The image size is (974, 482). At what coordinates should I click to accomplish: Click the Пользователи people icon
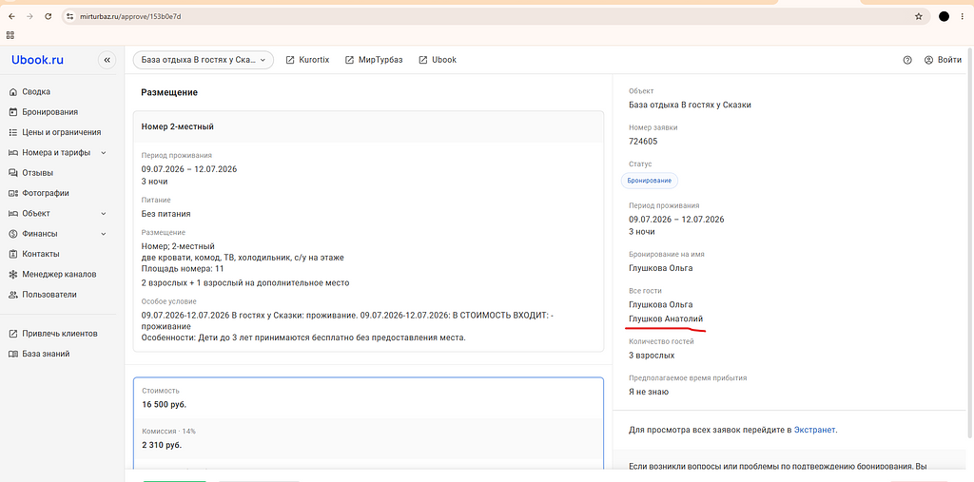tap(13, 295)
